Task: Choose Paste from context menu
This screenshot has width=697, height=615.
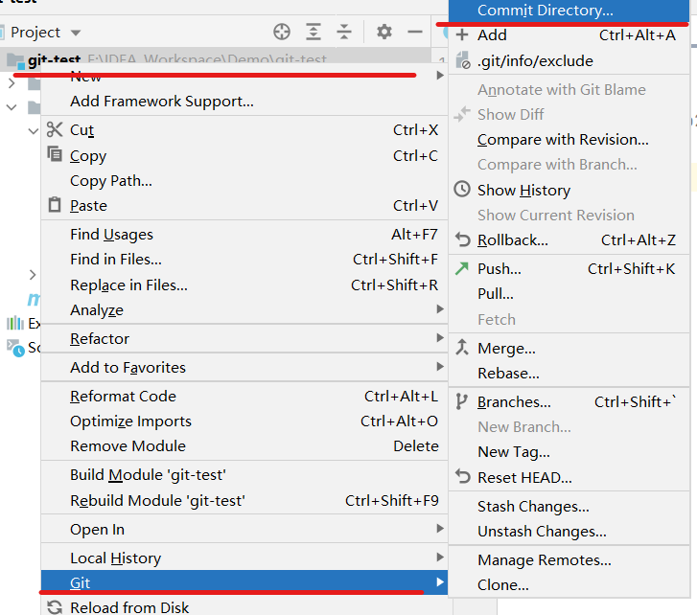Action: point(244,206)
